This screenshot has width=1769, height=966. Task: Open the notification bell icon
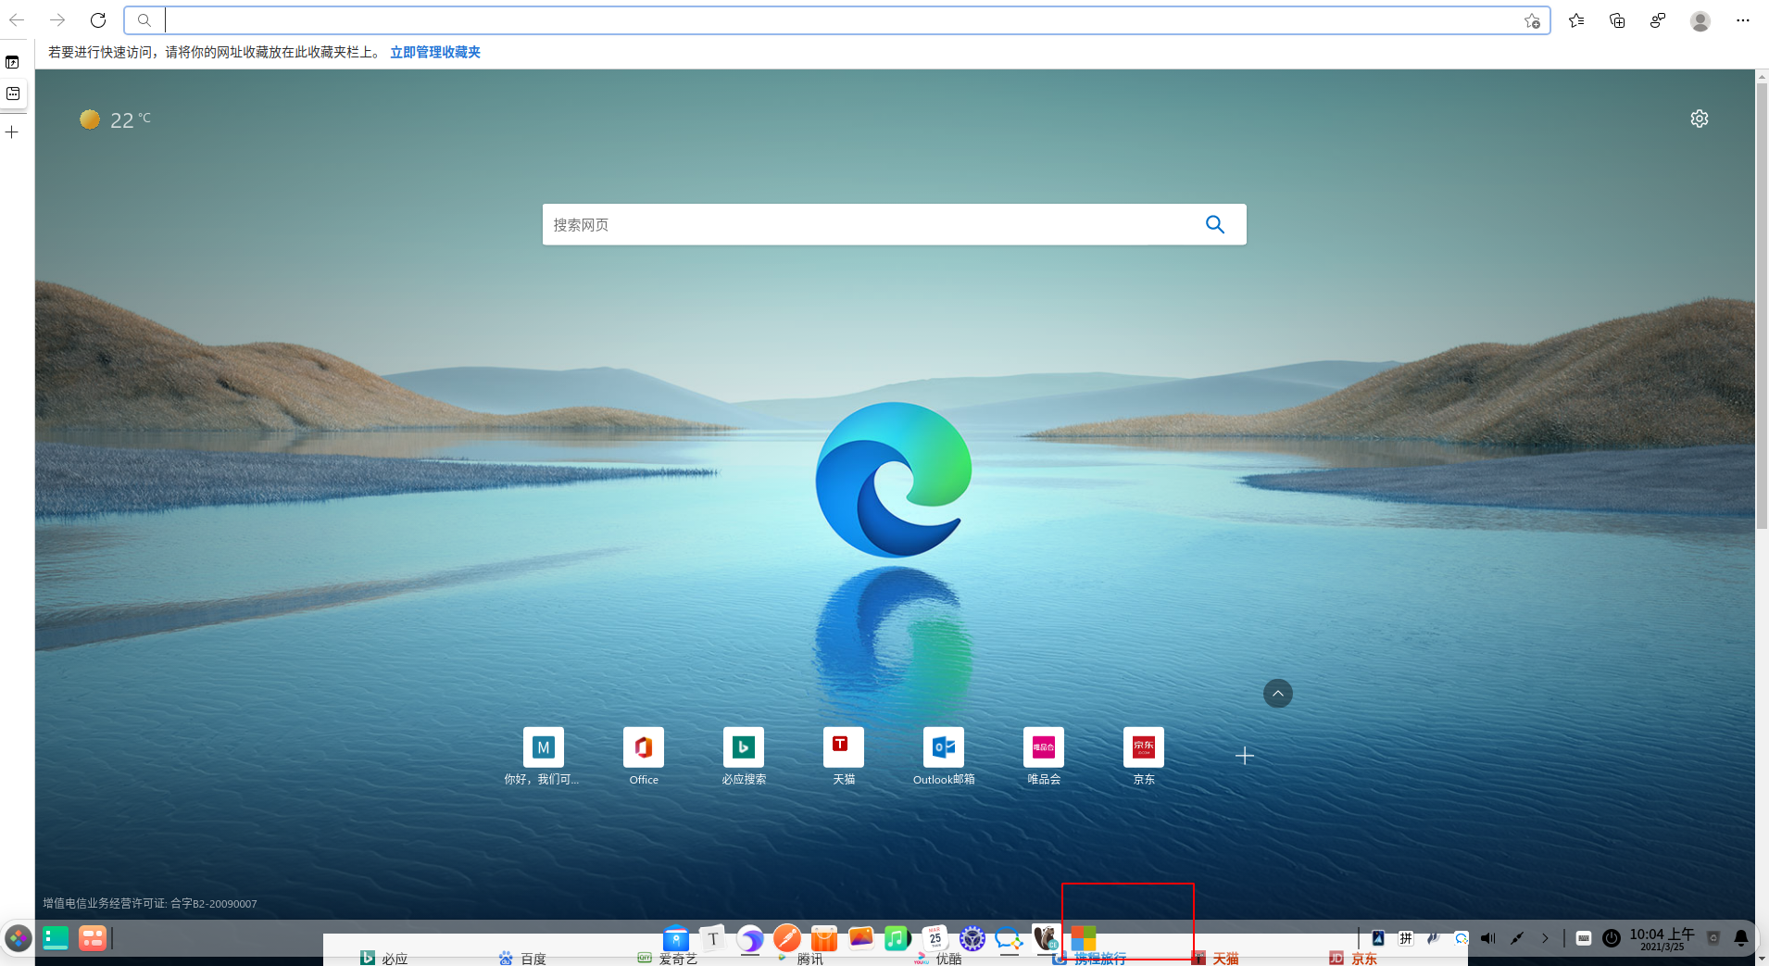1741,938
